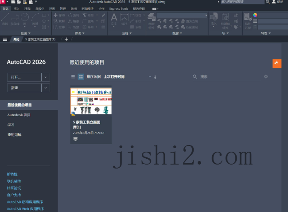Expand the 打开 button dropdown arrow
The height and width of the screenshot is (212, 288).
[x=46, y=77]
